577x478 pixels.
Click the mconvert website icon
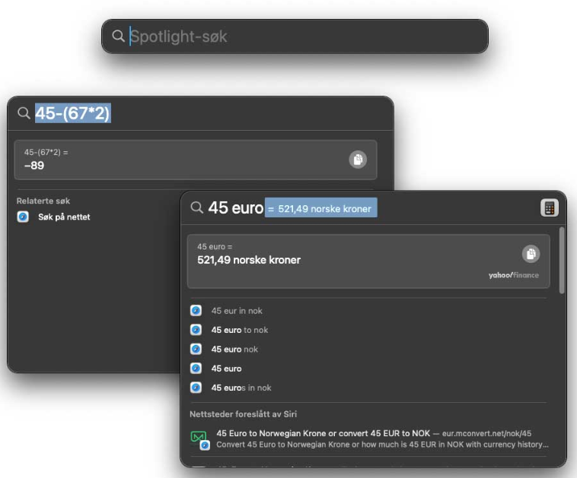tap(199, 438)
